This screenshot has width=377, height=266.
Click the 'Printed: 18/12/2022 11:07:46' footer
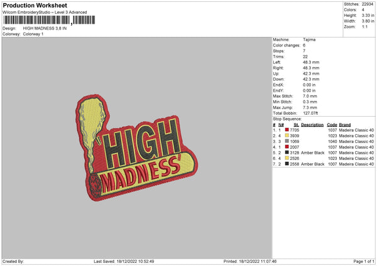point(250,262)
